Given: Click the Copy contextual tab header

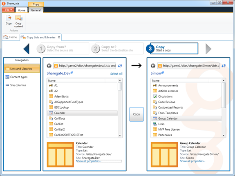Looking at the screenshot, I should [x=36, y=4].
